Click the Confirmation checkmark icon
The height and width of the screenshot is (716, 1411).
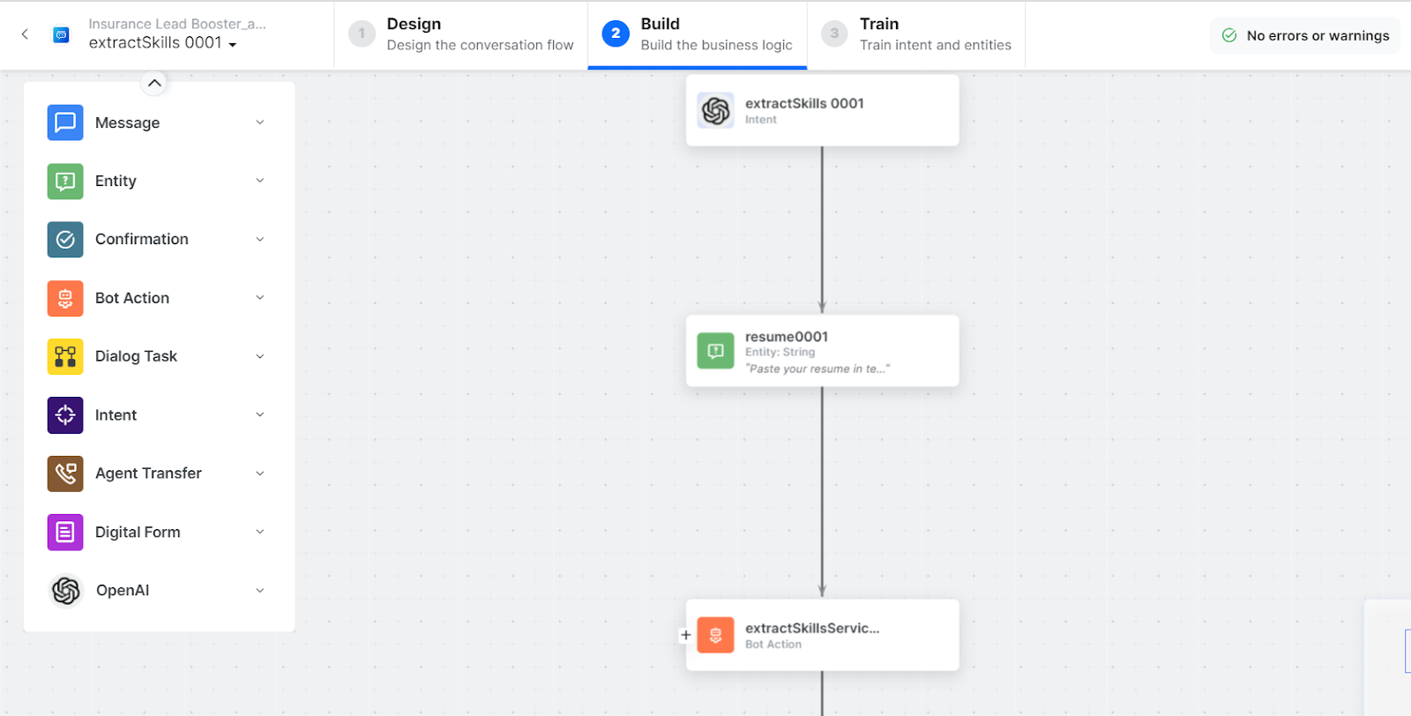coord(65,240)
